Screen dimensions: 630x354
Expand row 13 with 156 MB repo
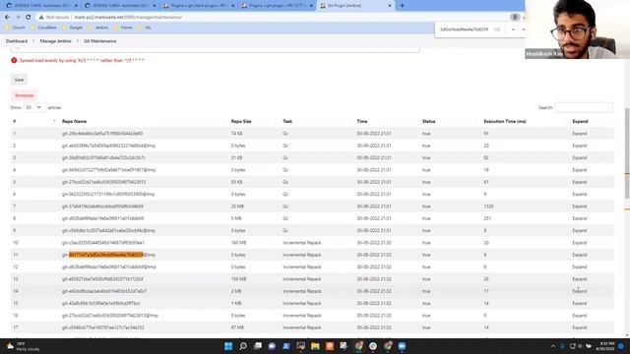pyautogui.click(x=580, y=279)
